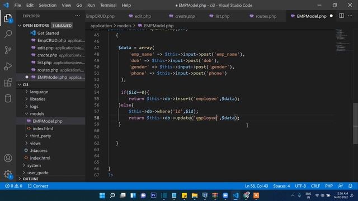Open Sticky Notes from the taskbar
This screenshot has width=358, height=201.
click(x=184, y=195)
